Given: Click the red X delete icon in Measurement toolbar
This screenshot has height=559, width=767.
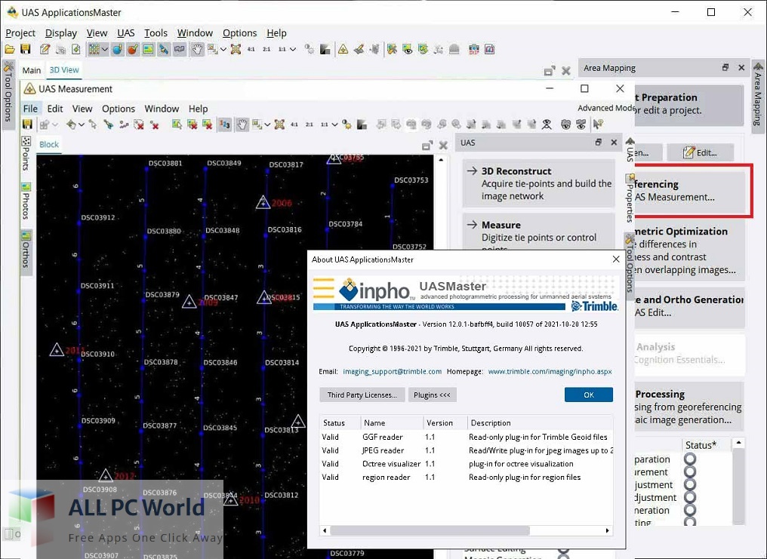Looking at the screenshot, I should tap(155, 125).
